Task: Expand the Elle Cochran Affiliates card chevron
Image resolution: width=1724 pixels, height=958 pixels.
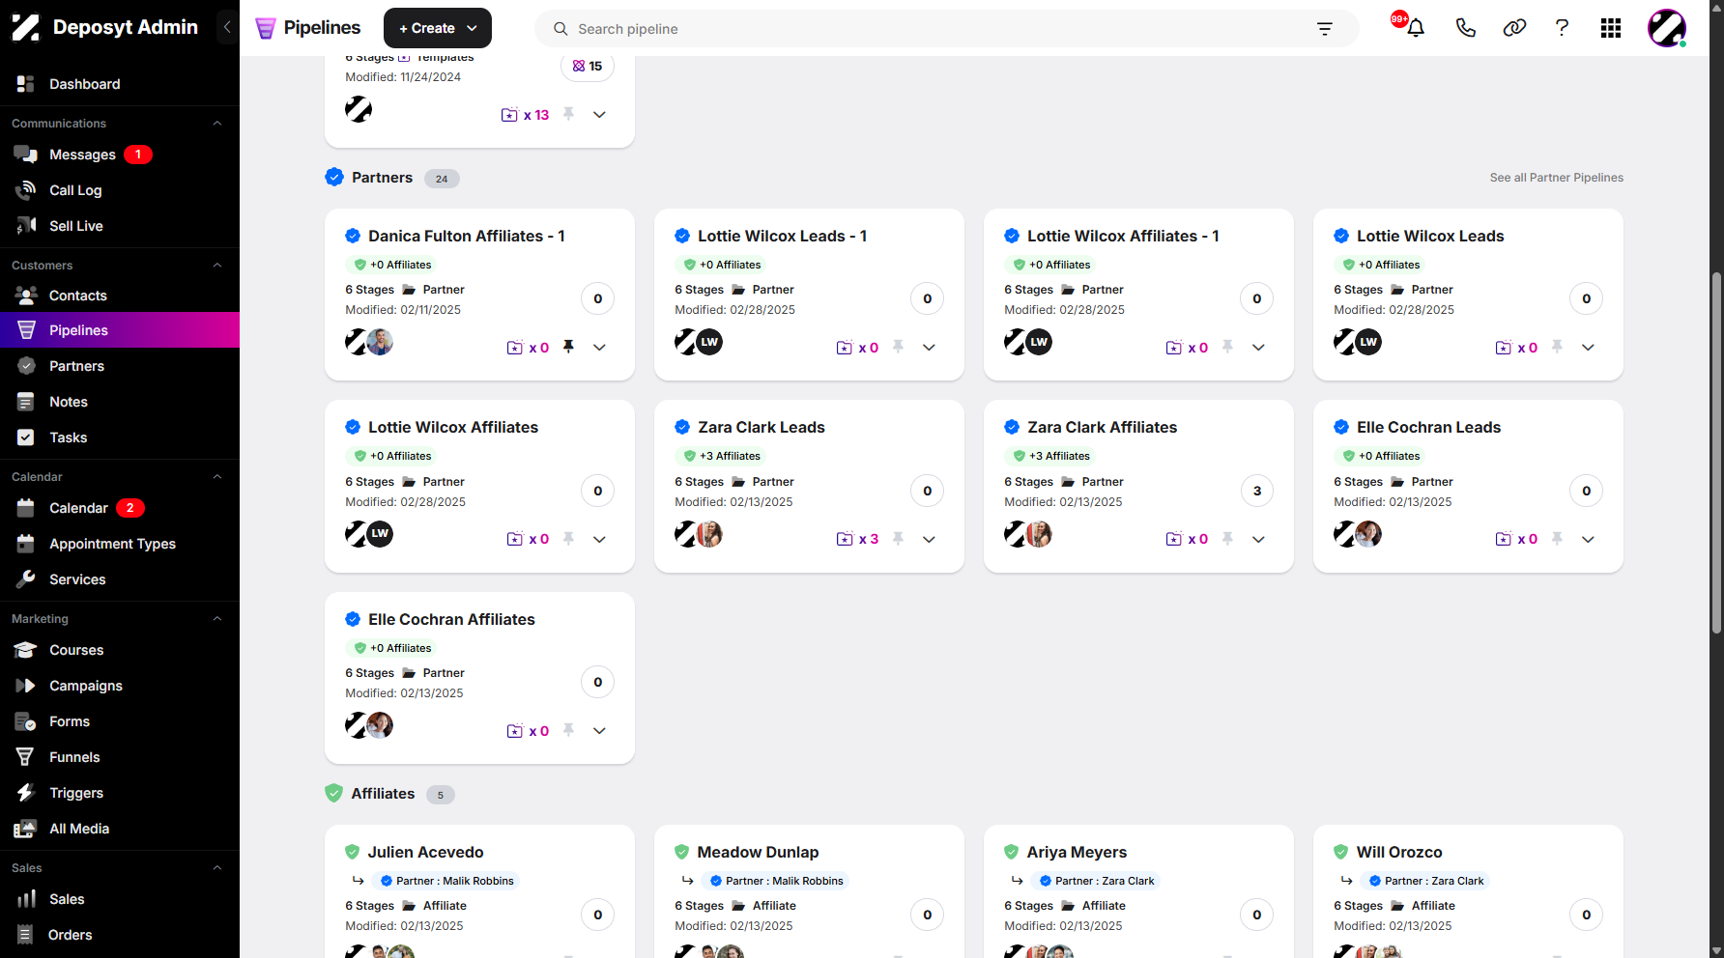Action: (x=599, y=731)
